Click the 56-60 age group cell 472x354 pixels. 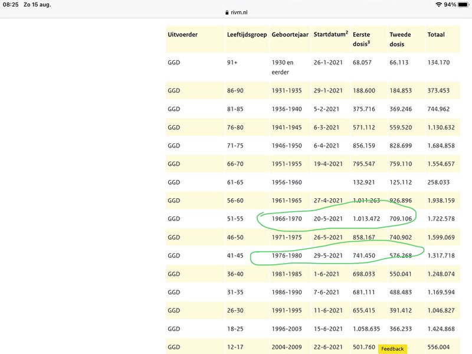pos(235,201)
